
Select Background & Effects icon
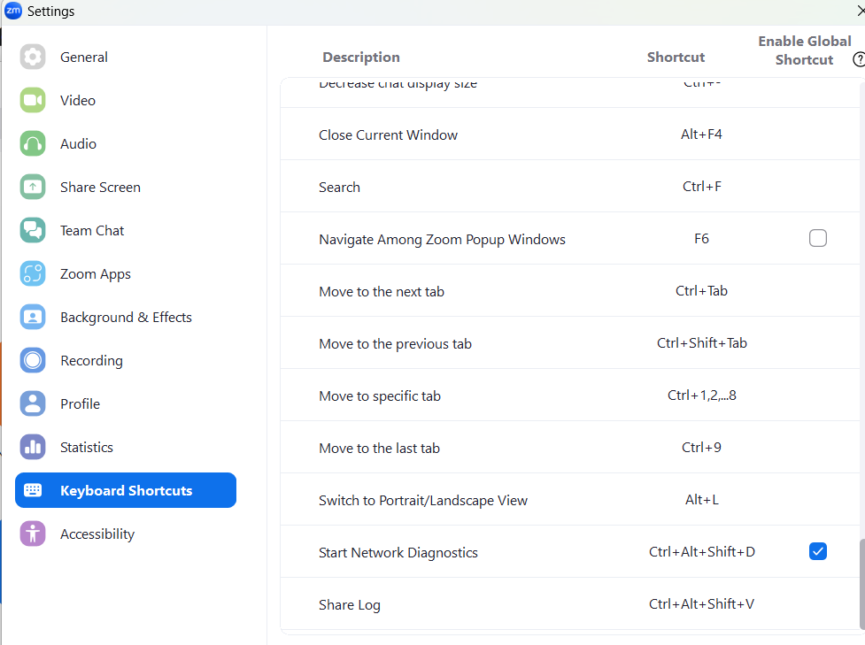click(x=33, y=318)
